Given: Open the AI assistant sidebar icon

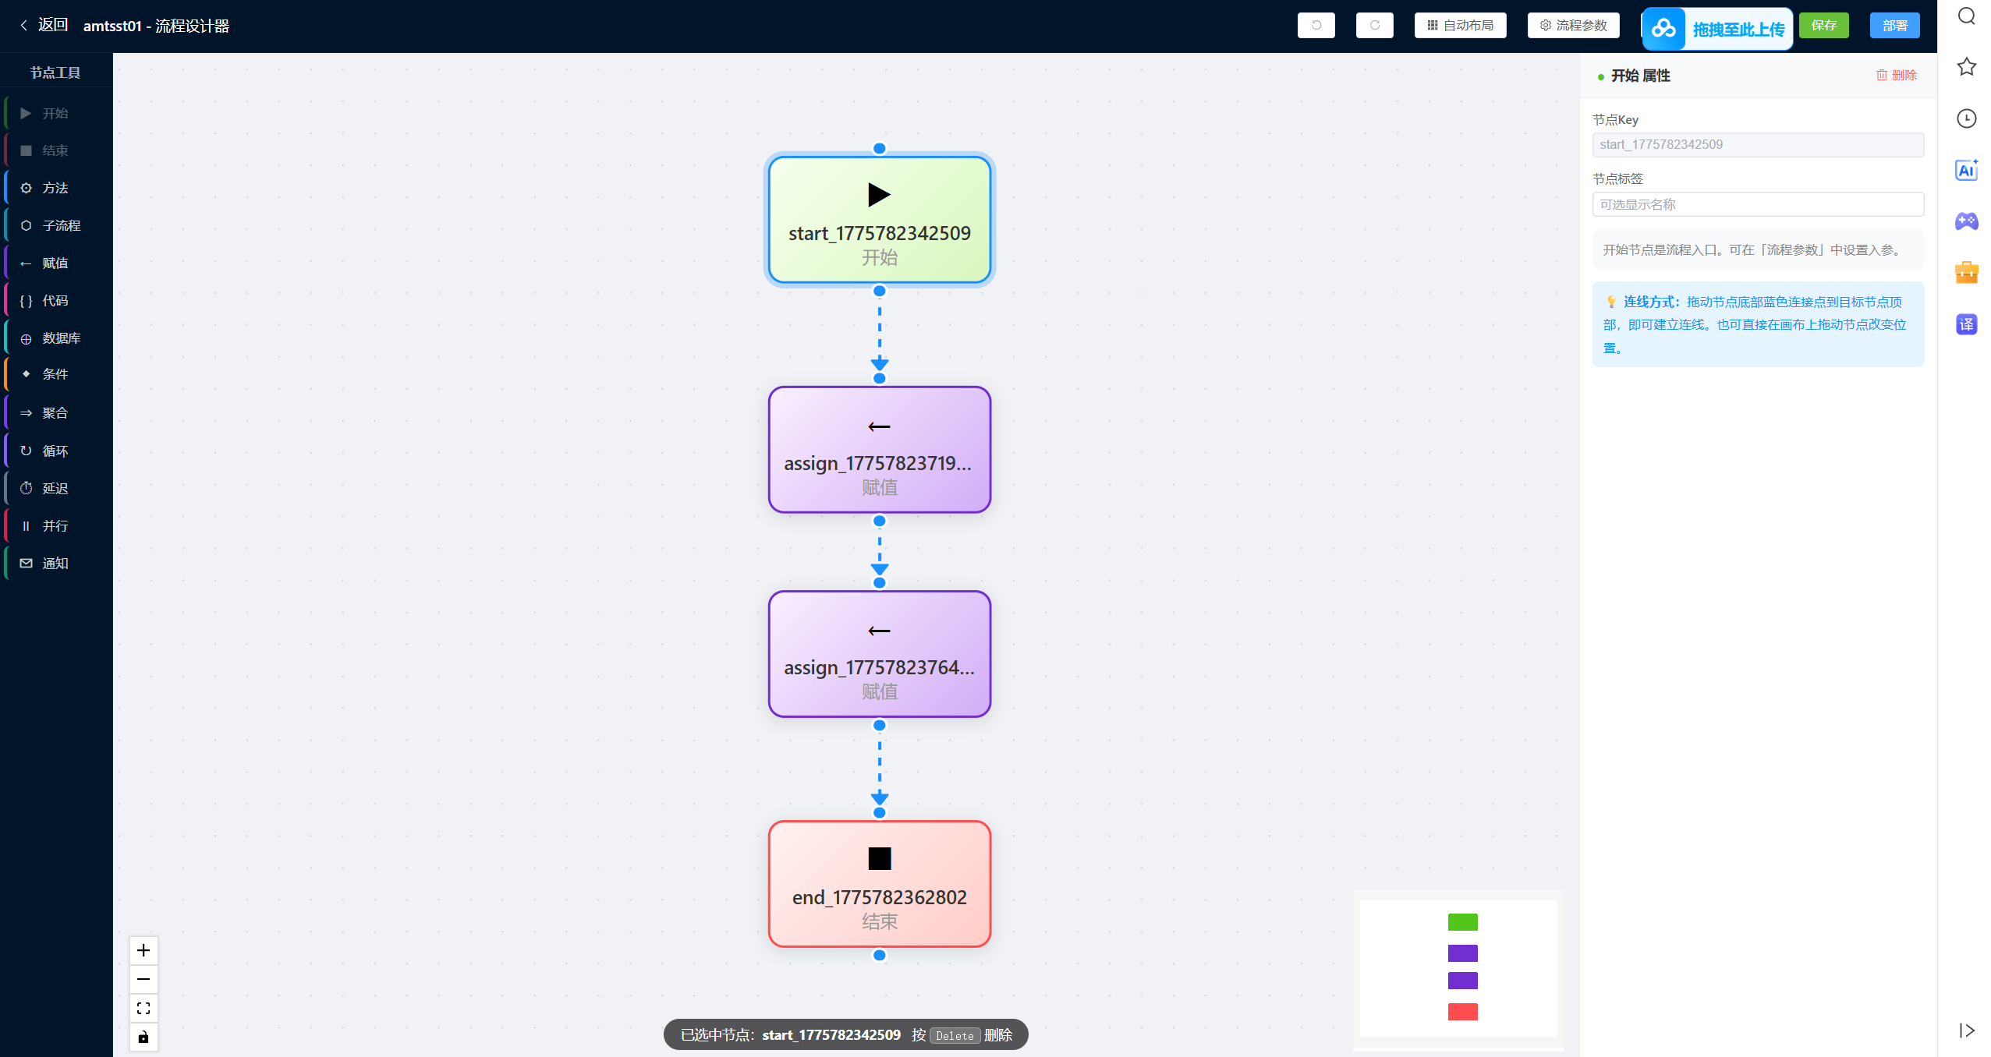Looking at the screenshot, I should 1966,170.
